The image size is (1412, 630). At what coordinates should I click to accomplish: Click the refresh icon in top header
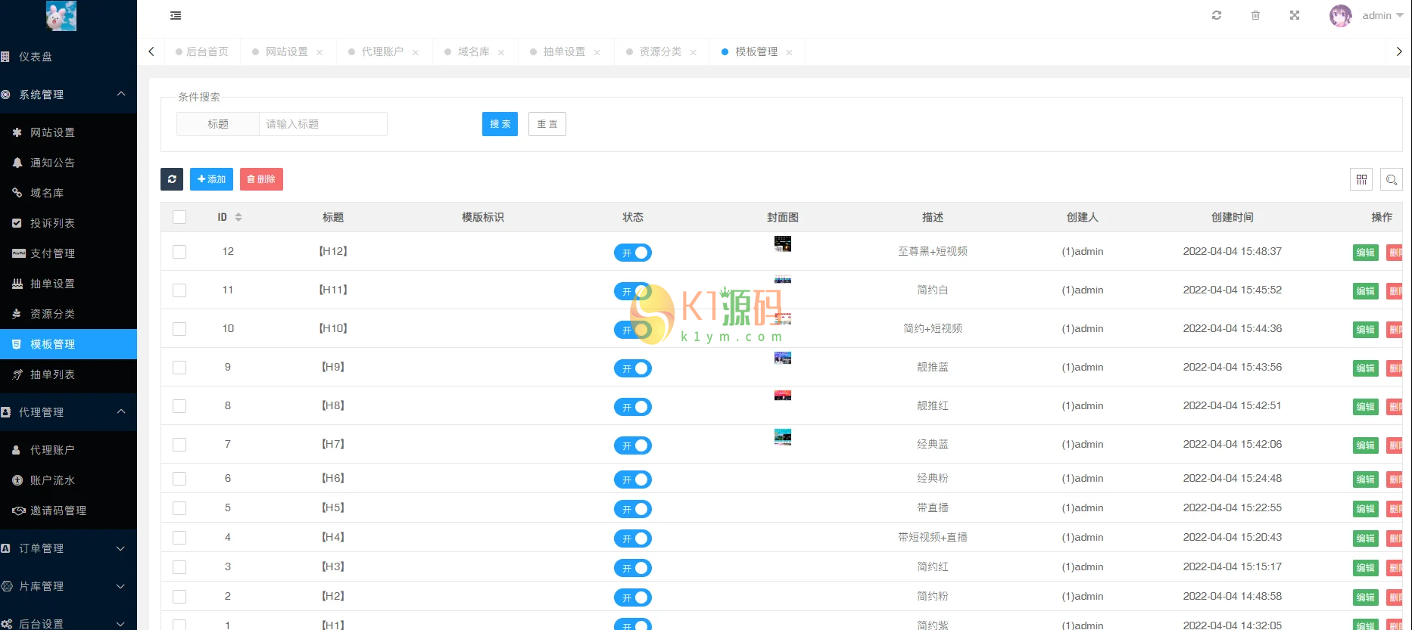[x=1217, y=15]
